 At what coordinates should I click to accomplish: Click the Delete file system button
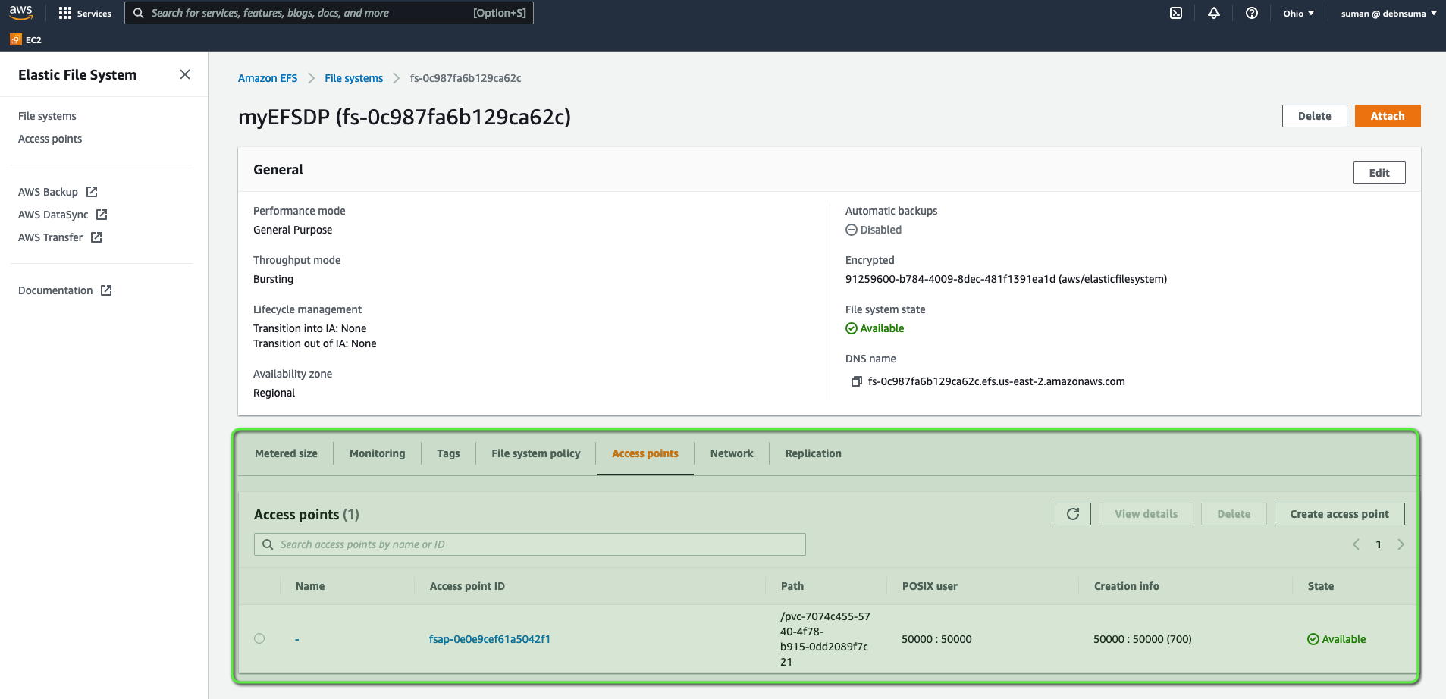[x=1315, y=116]
